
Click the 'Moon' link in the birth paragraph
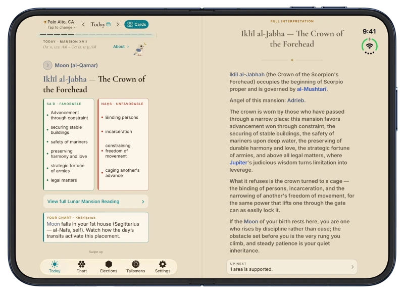coord(250,222)
